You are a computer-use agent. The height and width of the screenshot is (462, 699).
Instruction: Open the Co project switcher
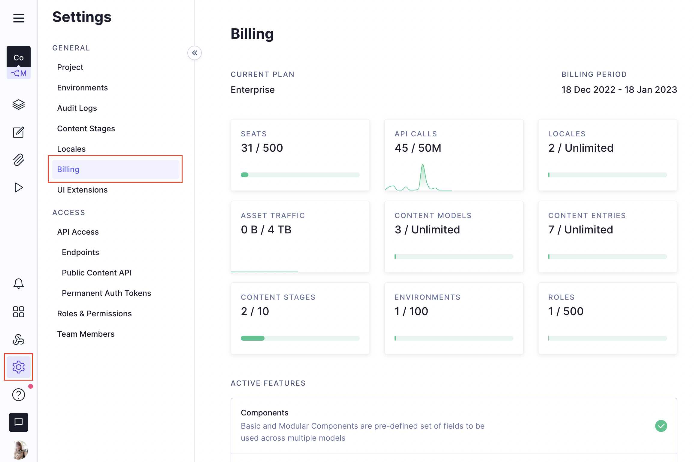19,57
